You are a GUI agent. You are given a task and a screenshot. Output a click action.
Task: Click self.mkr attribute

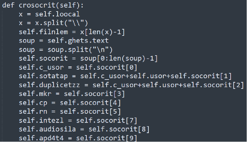click(35, 94)
